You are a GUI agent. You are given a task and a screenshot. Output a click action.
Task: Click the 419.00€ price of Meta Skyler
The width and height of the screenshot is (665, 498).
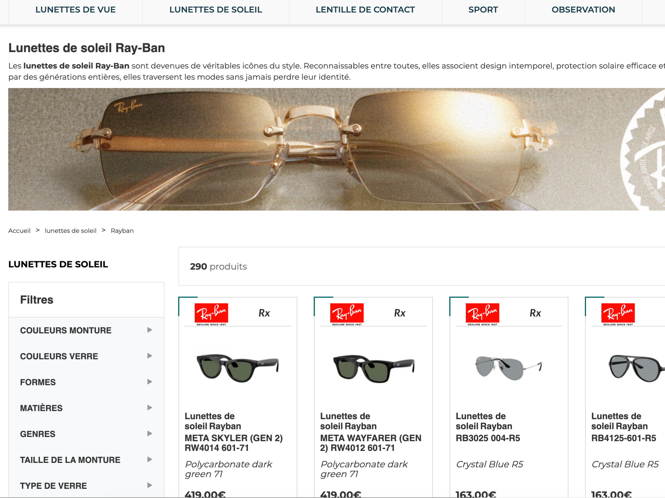tap(205, 494)
